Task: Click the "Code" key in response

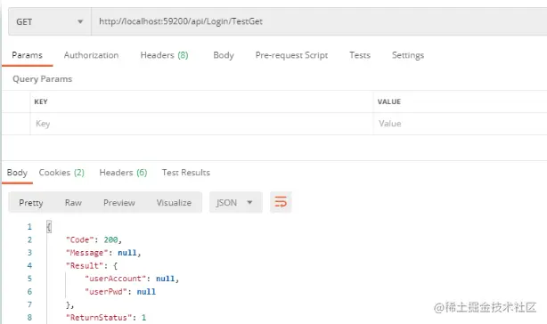Action: pos(80,239)
